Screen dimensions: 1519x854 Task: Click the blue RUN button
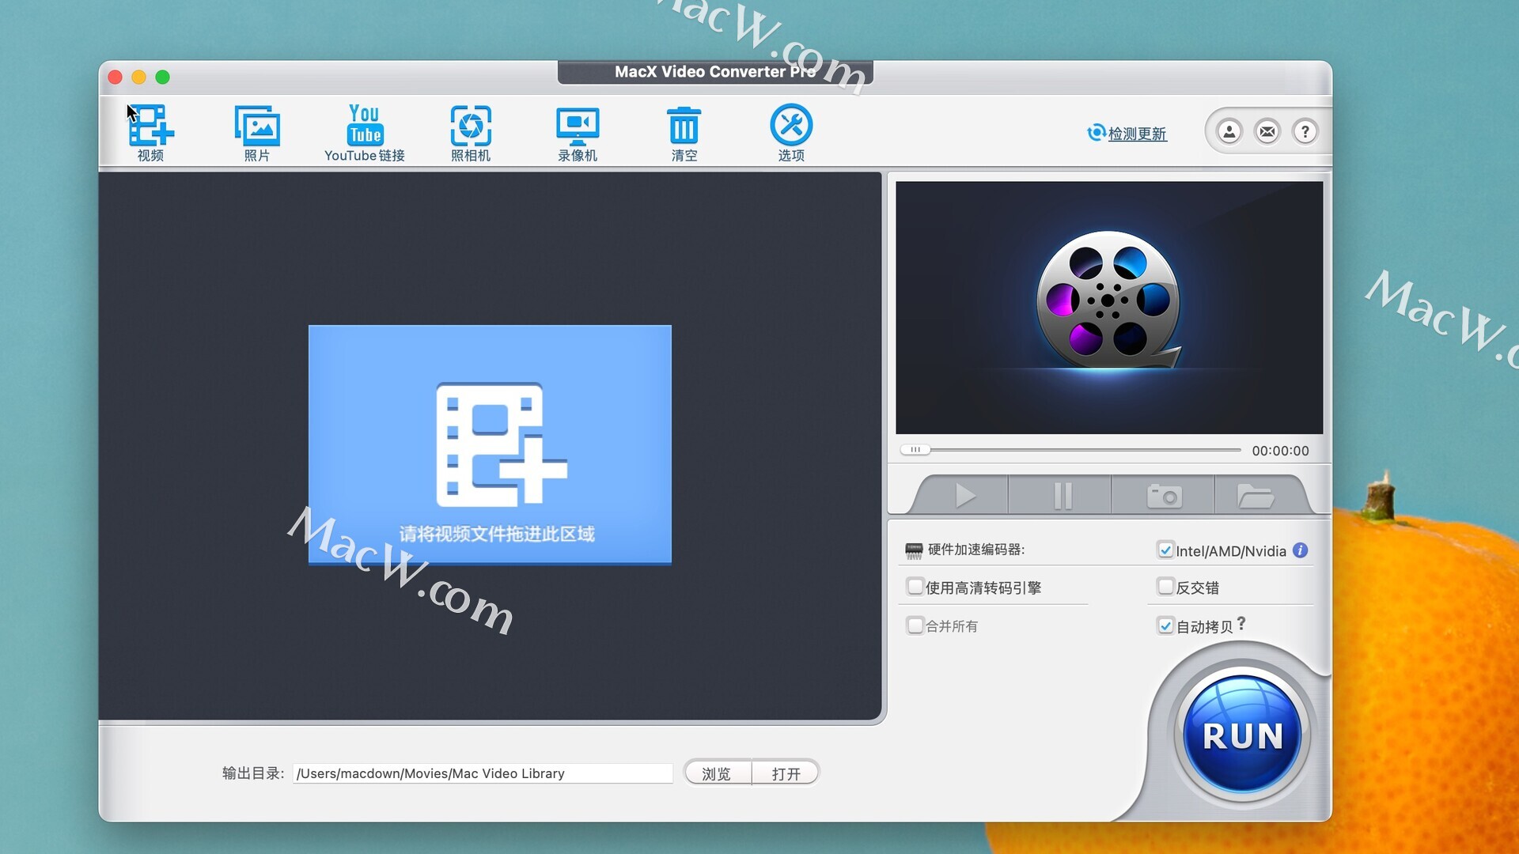(1242, 735)
